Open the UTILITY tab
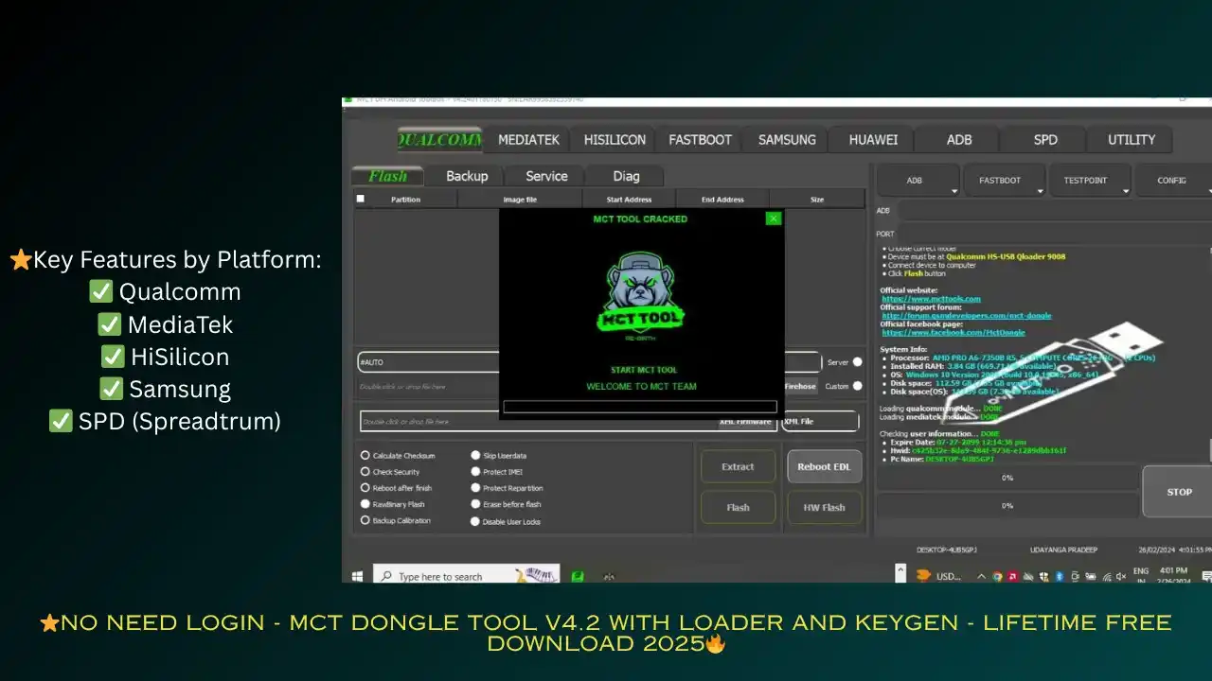This screenshot has width=1212, height=681. coord(1132,140)
